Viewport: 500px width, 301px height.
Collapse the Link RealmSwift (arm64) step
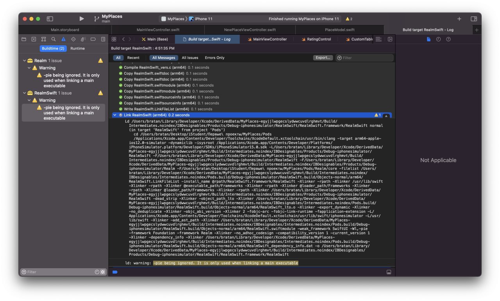pyautogui.click(x=114, y=115)
